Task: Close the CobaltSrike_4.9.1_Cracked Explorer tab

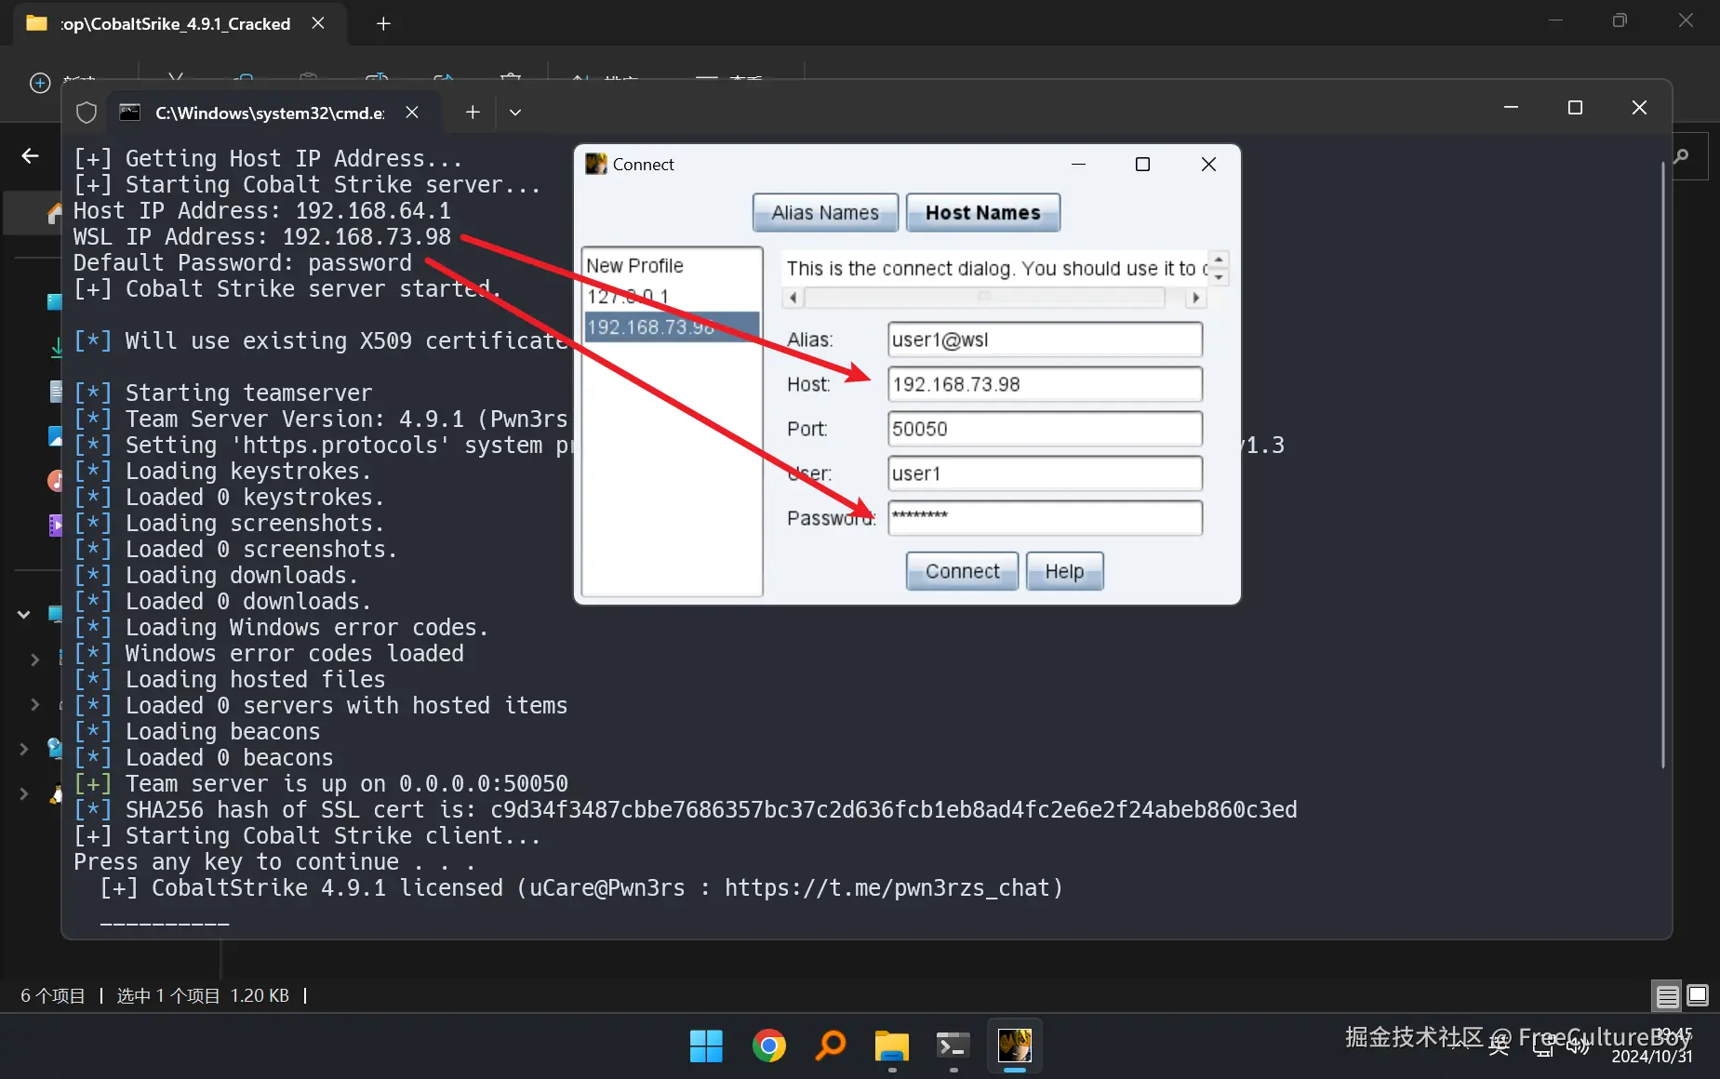Action: tap(318, 23)
